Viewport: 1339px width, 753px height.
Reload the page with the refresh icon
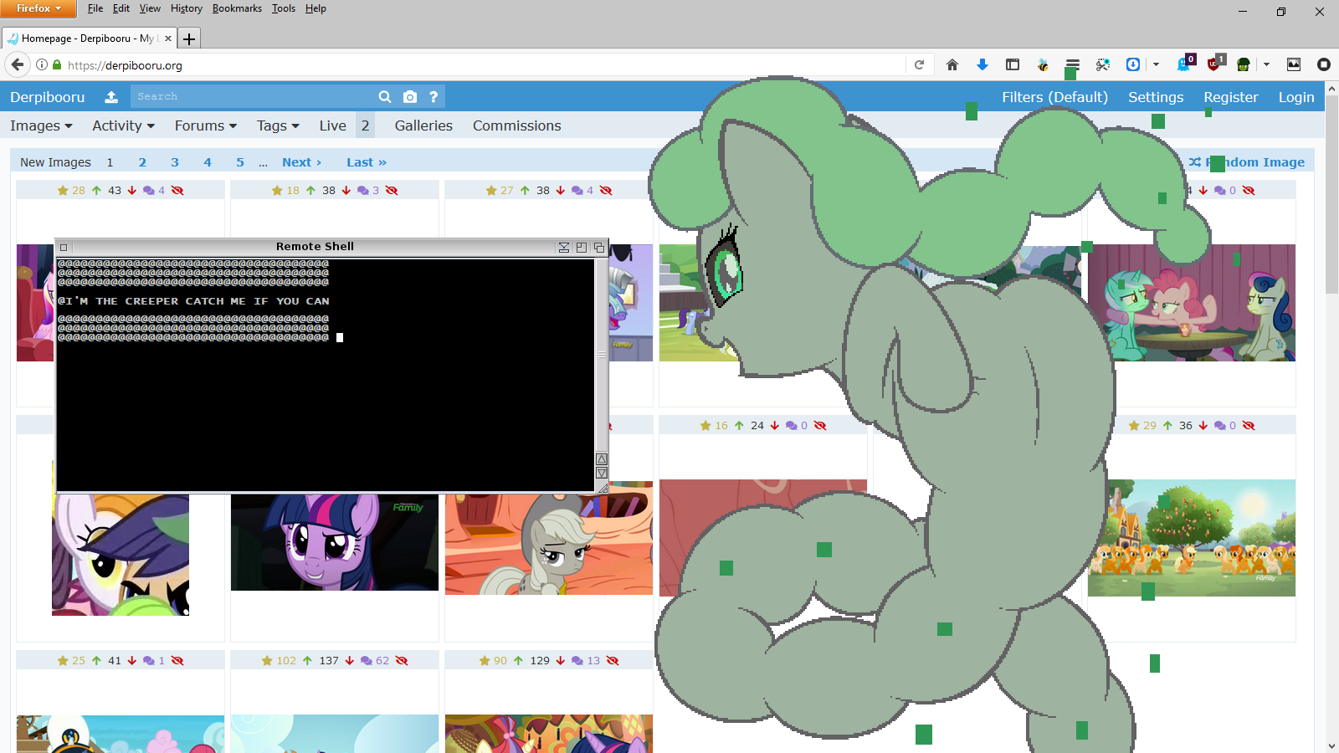[919, 64]
